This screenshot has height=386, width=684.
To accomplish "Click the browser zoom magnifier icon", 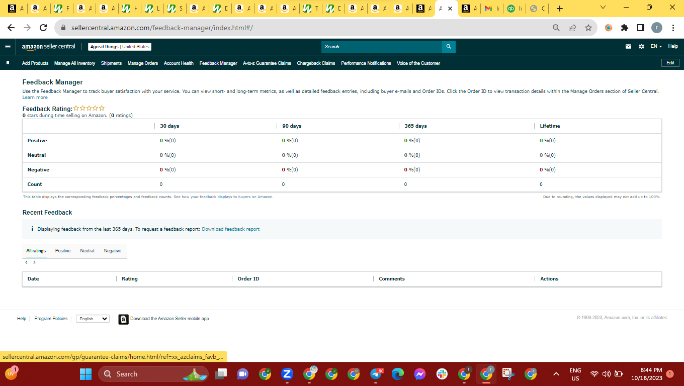I will 556,28.
